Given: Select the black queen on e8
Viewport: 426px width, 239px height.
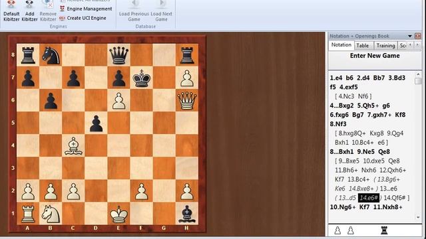Looking at the screenshot, I should (x=118, y=55).
